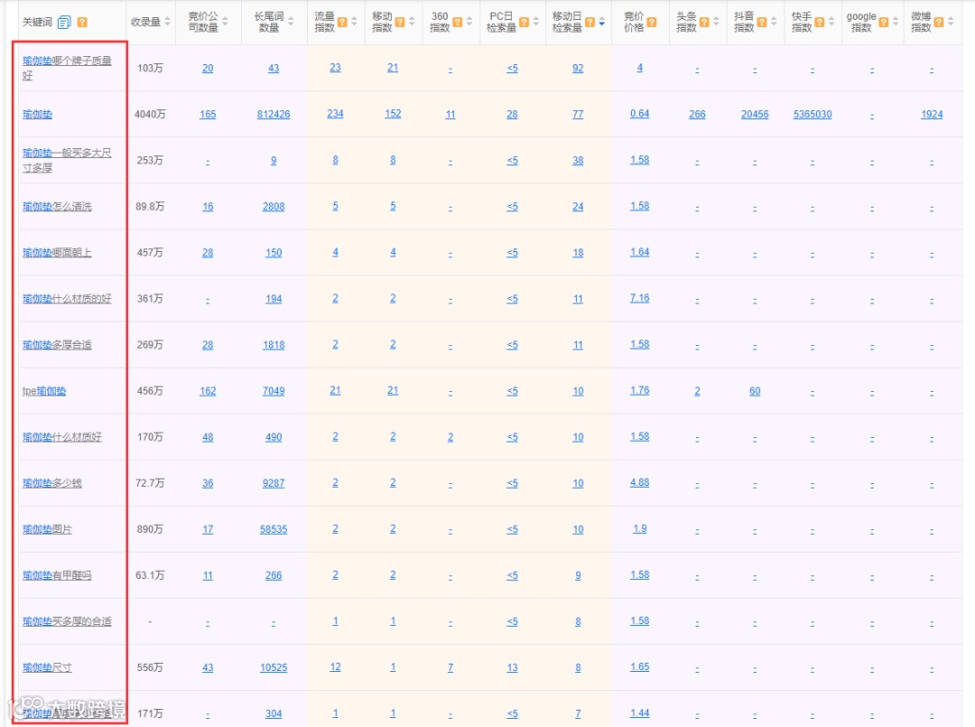
Task: Open the 移动指数 help question mark
Action: (400, 23)
